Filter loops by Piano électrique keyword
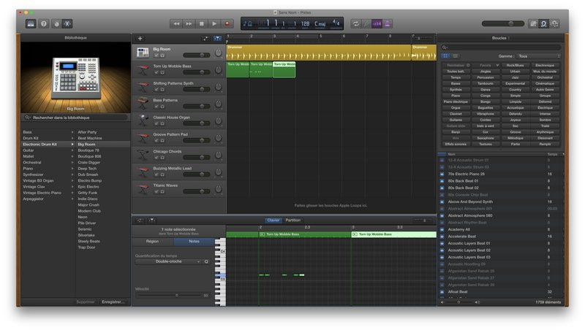Image resolution: width=585 pixels, height=330 pixels. tap(456, 101)
